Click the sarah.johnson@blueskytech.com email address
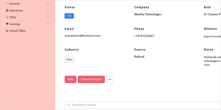 coord(82,36)
